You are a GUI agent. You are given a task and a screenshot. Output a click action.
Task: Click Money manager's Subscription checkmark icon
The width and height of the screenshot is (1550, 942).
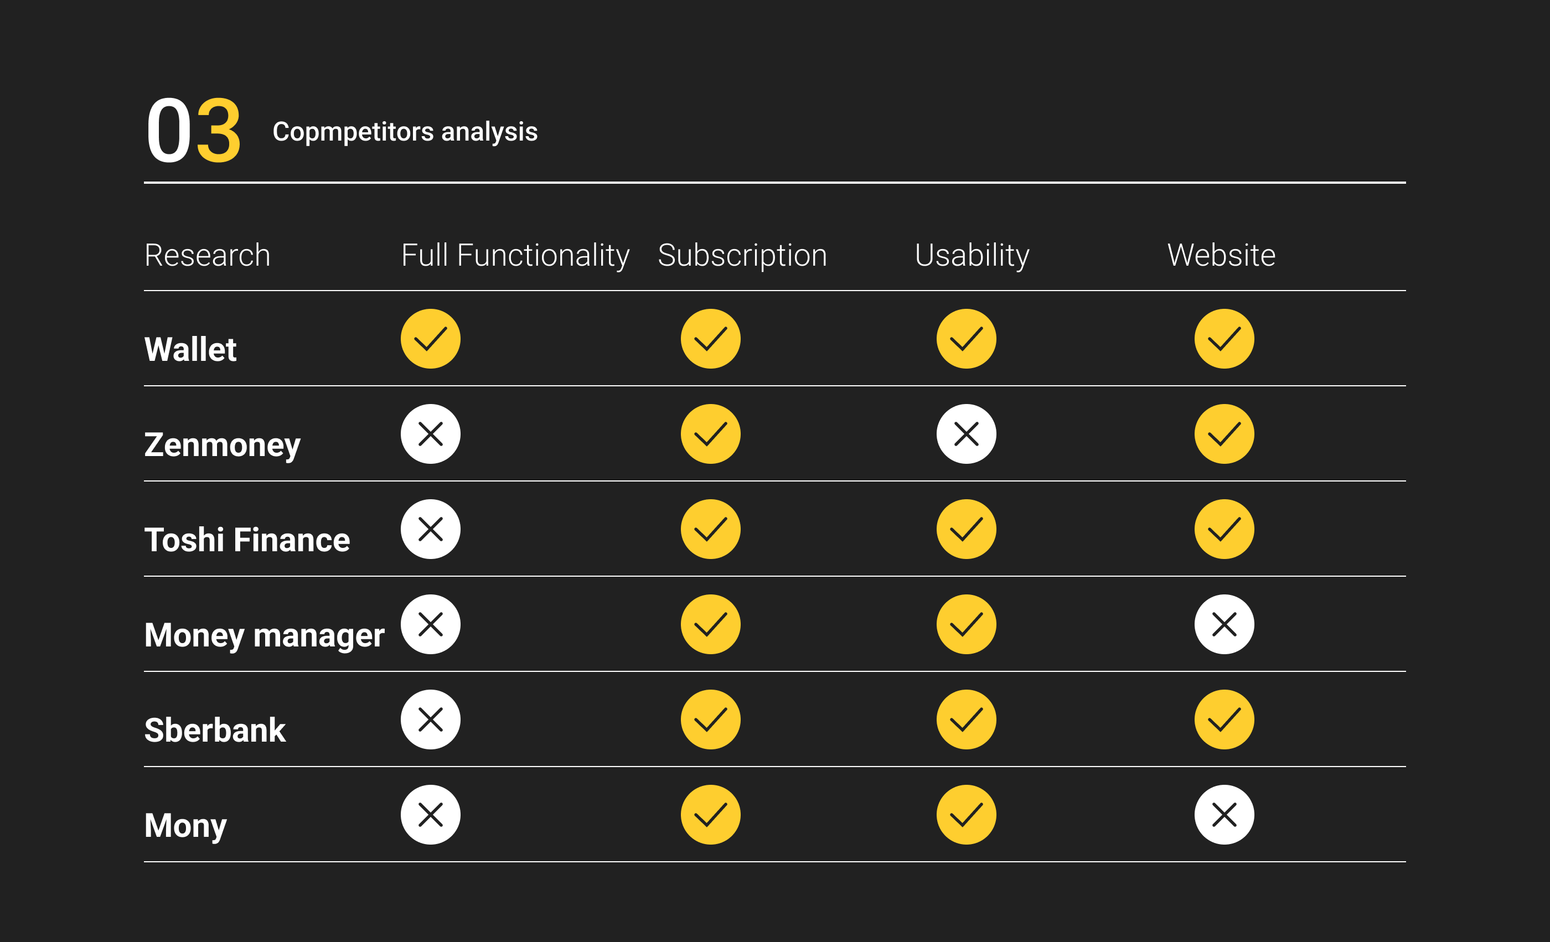pyautogui.click(x=710, y=624)
